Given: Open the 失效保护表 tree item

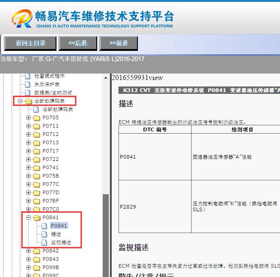Looking at the screenshot, I should click(47, 85).
